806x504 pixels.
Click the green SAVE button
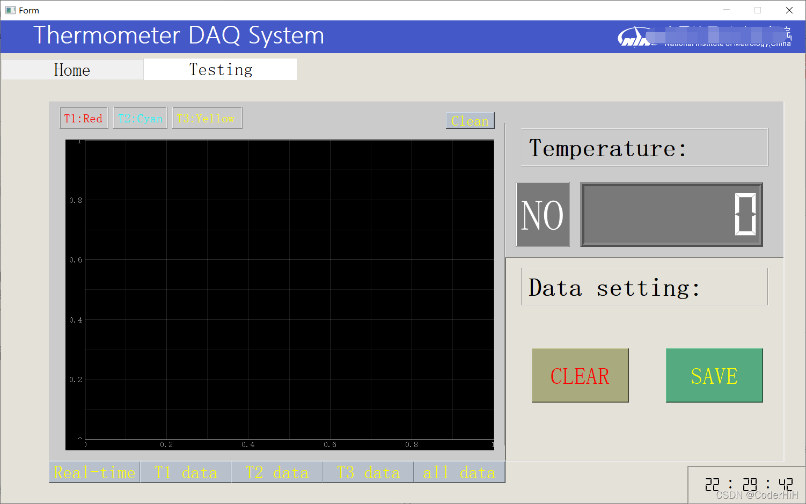(714, 376)
